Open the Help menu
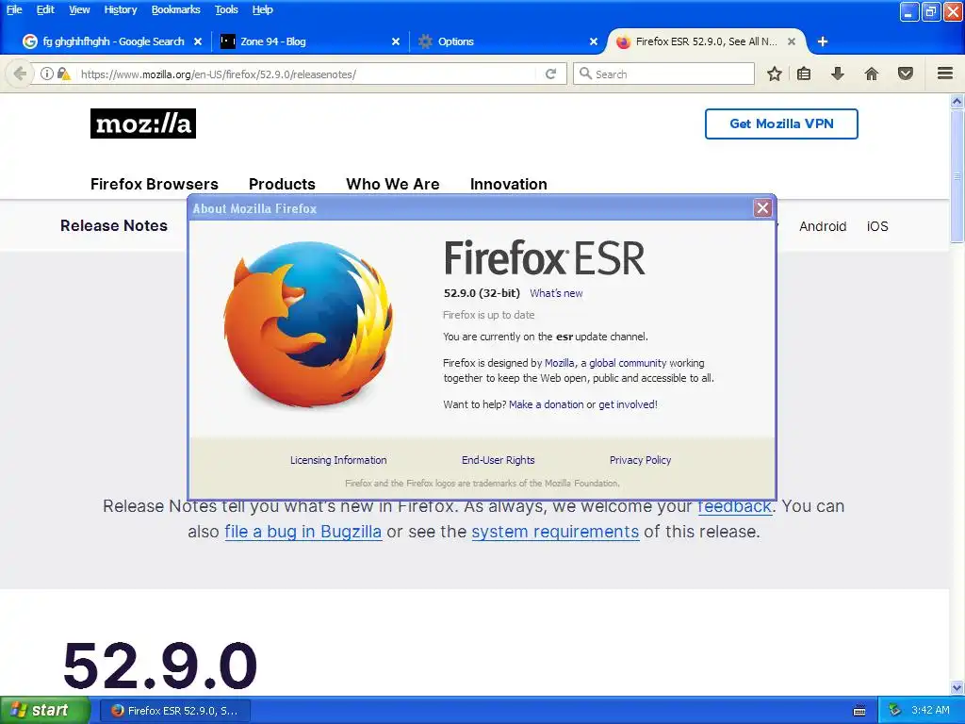This screenshot has width=965, height=724. click(x=263, y=9)
